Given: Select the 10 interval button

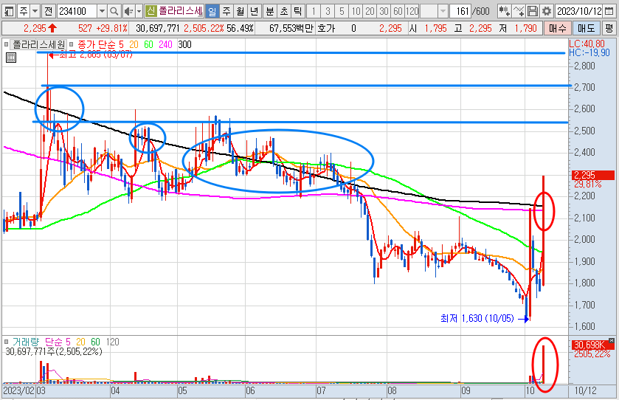Looking at the screenshot, I should pyautogui.click(x=356, y=11).
